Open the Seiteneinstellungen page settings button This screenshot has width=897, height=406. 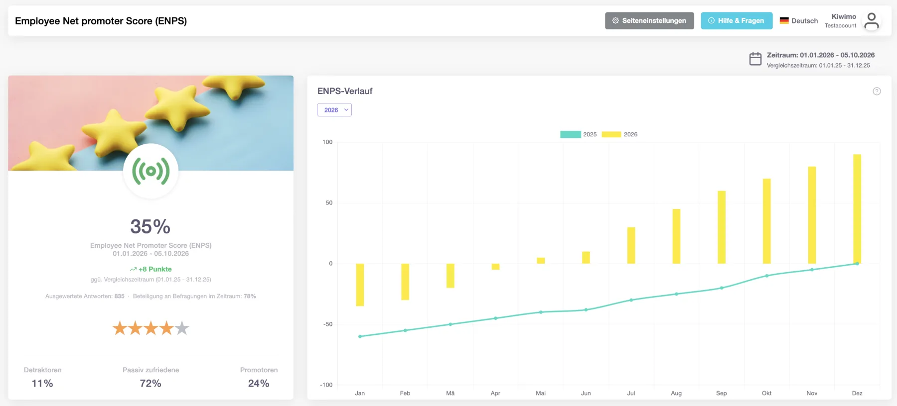649,21
